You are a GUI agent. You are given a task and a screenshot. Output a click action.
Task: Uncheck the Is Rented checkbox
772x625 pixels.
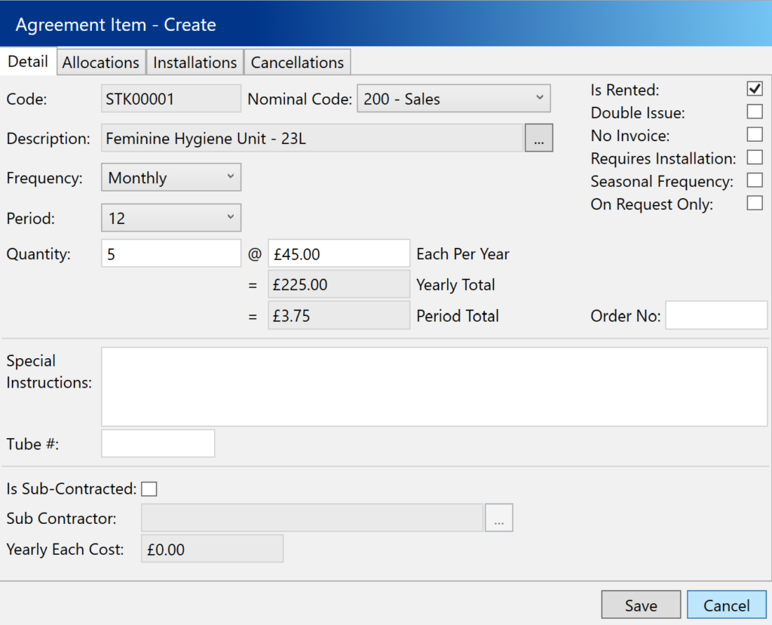[754, 88]
